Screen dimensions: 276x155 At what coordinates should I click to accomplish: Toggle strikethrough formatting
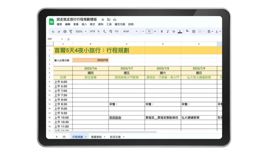tap(173, 32)
